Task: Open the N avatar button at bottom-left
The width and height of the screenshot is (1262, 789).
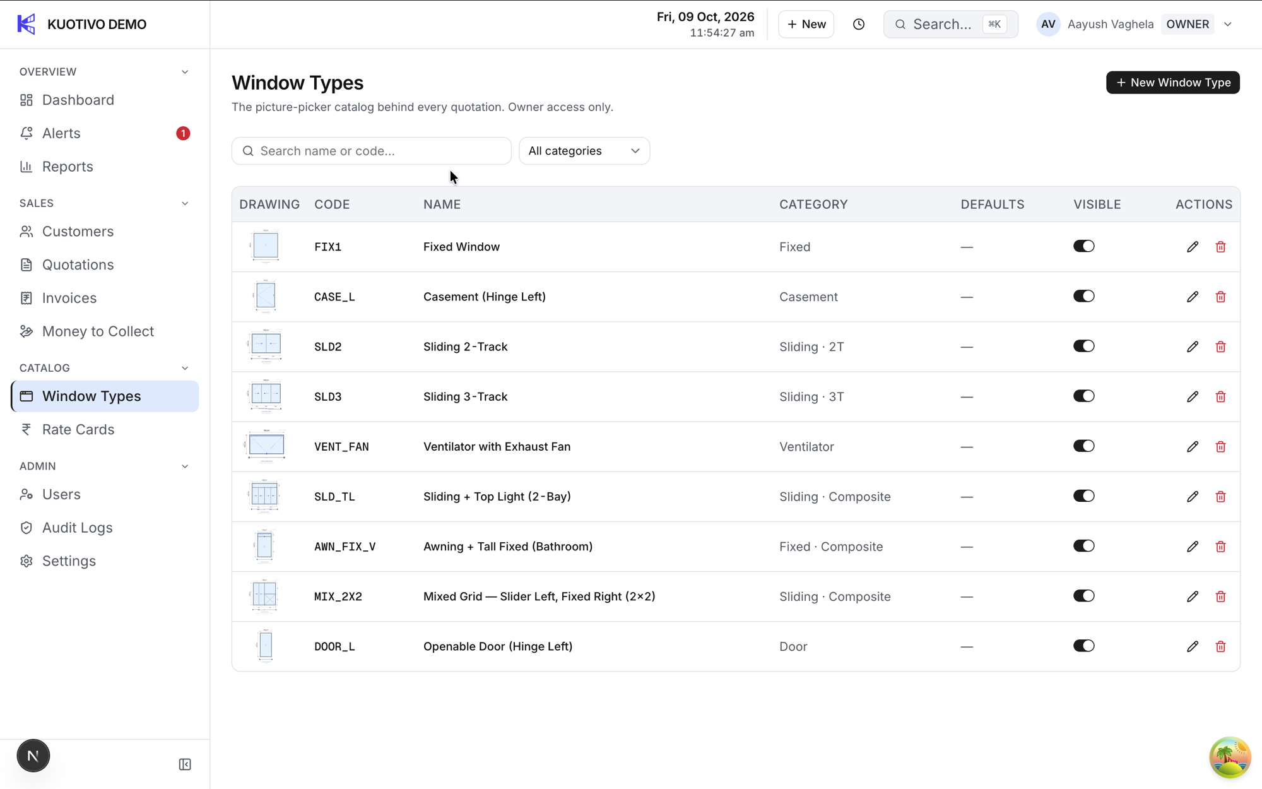Action: point(33,756)
